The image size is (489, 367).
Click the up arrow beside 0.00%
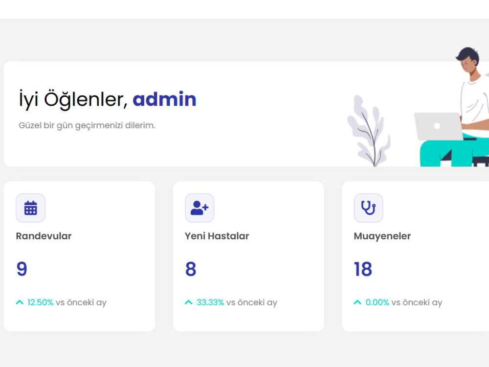[357, 302]
